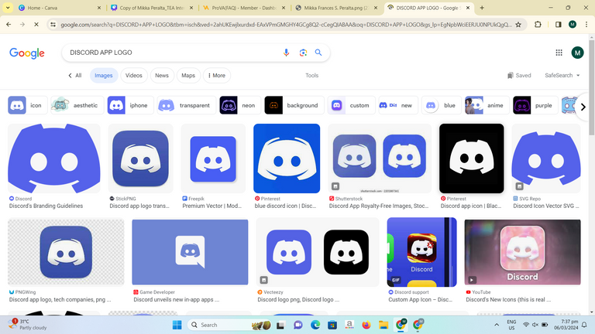Open the Chrome profile icon in toolbar
This screenshot has width=595, height=334.
573,25
